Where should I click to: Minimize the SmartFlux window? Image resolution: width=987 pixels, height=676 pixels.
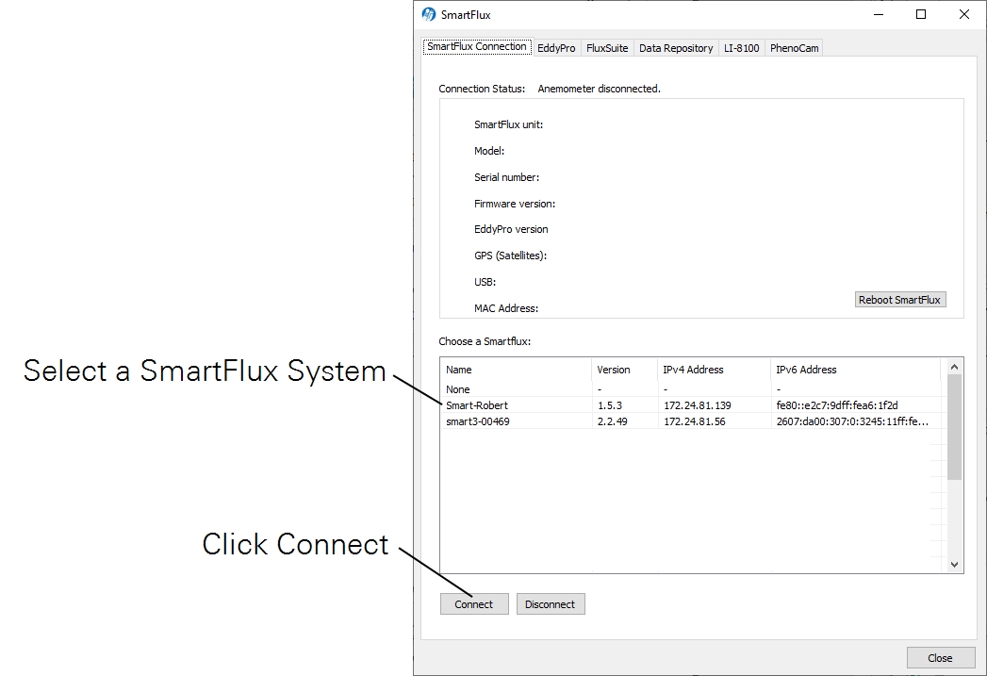tap(879, 14)
